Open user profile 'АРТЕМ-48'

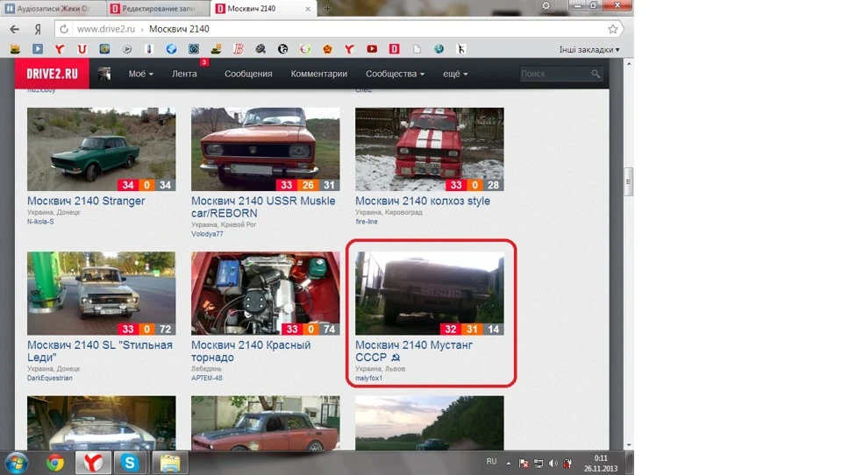coord(207,378)
